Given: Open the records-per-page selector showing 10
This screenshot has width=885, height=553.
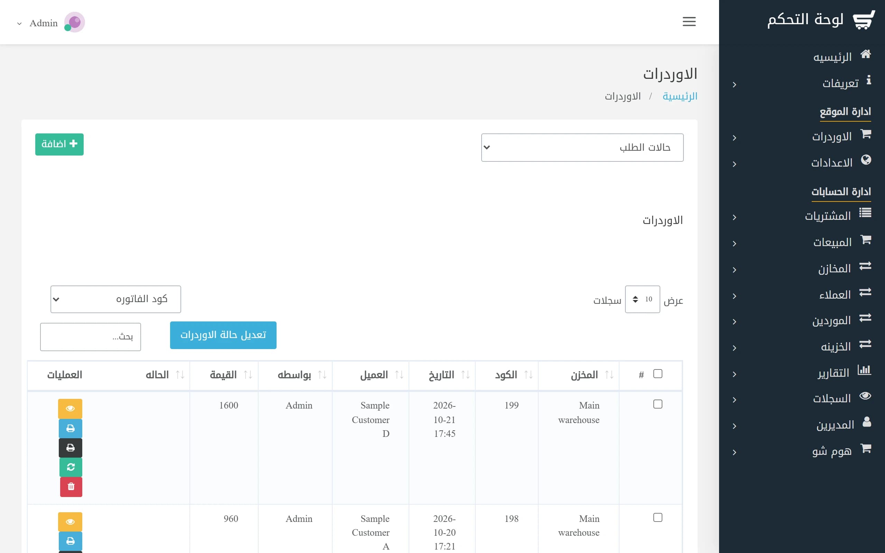Looking at the screenshot, I should 642,299.
